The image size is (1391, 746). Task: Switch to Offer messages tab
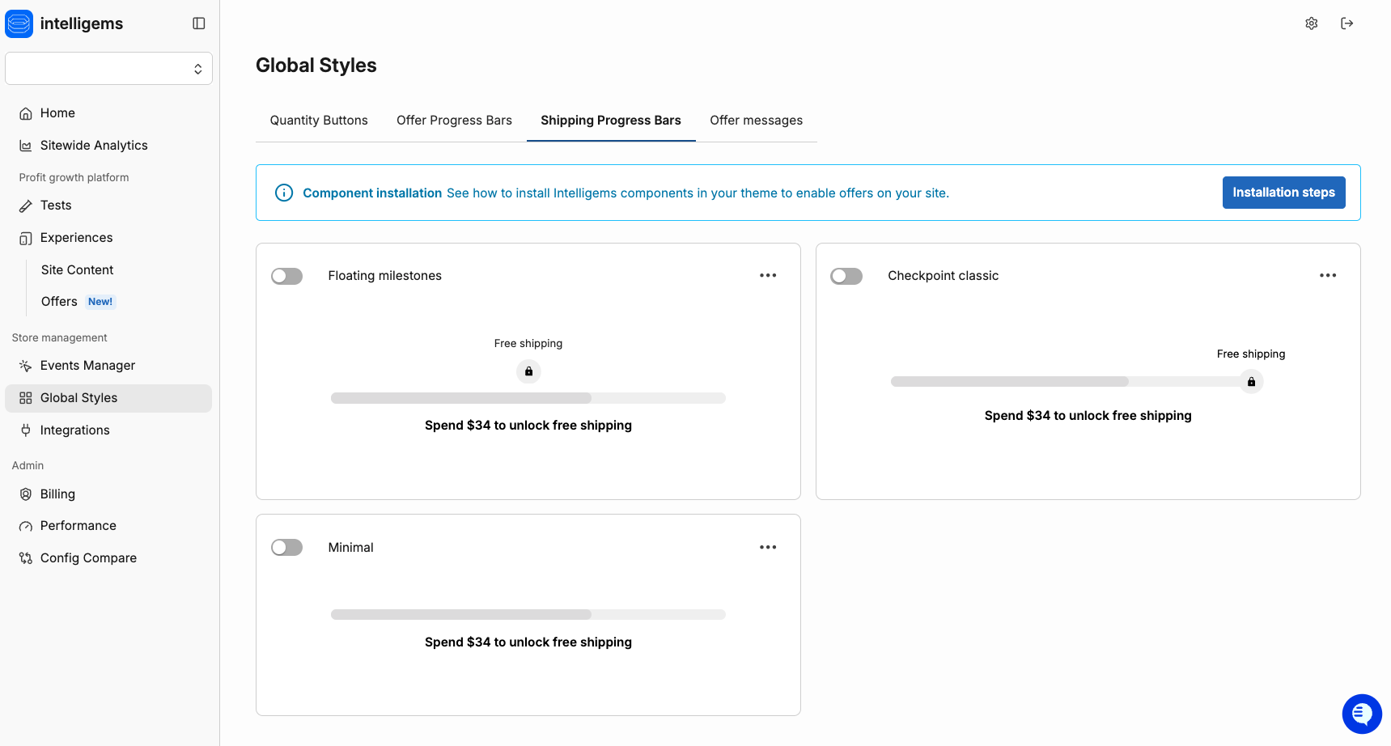[x=756, y=121]
